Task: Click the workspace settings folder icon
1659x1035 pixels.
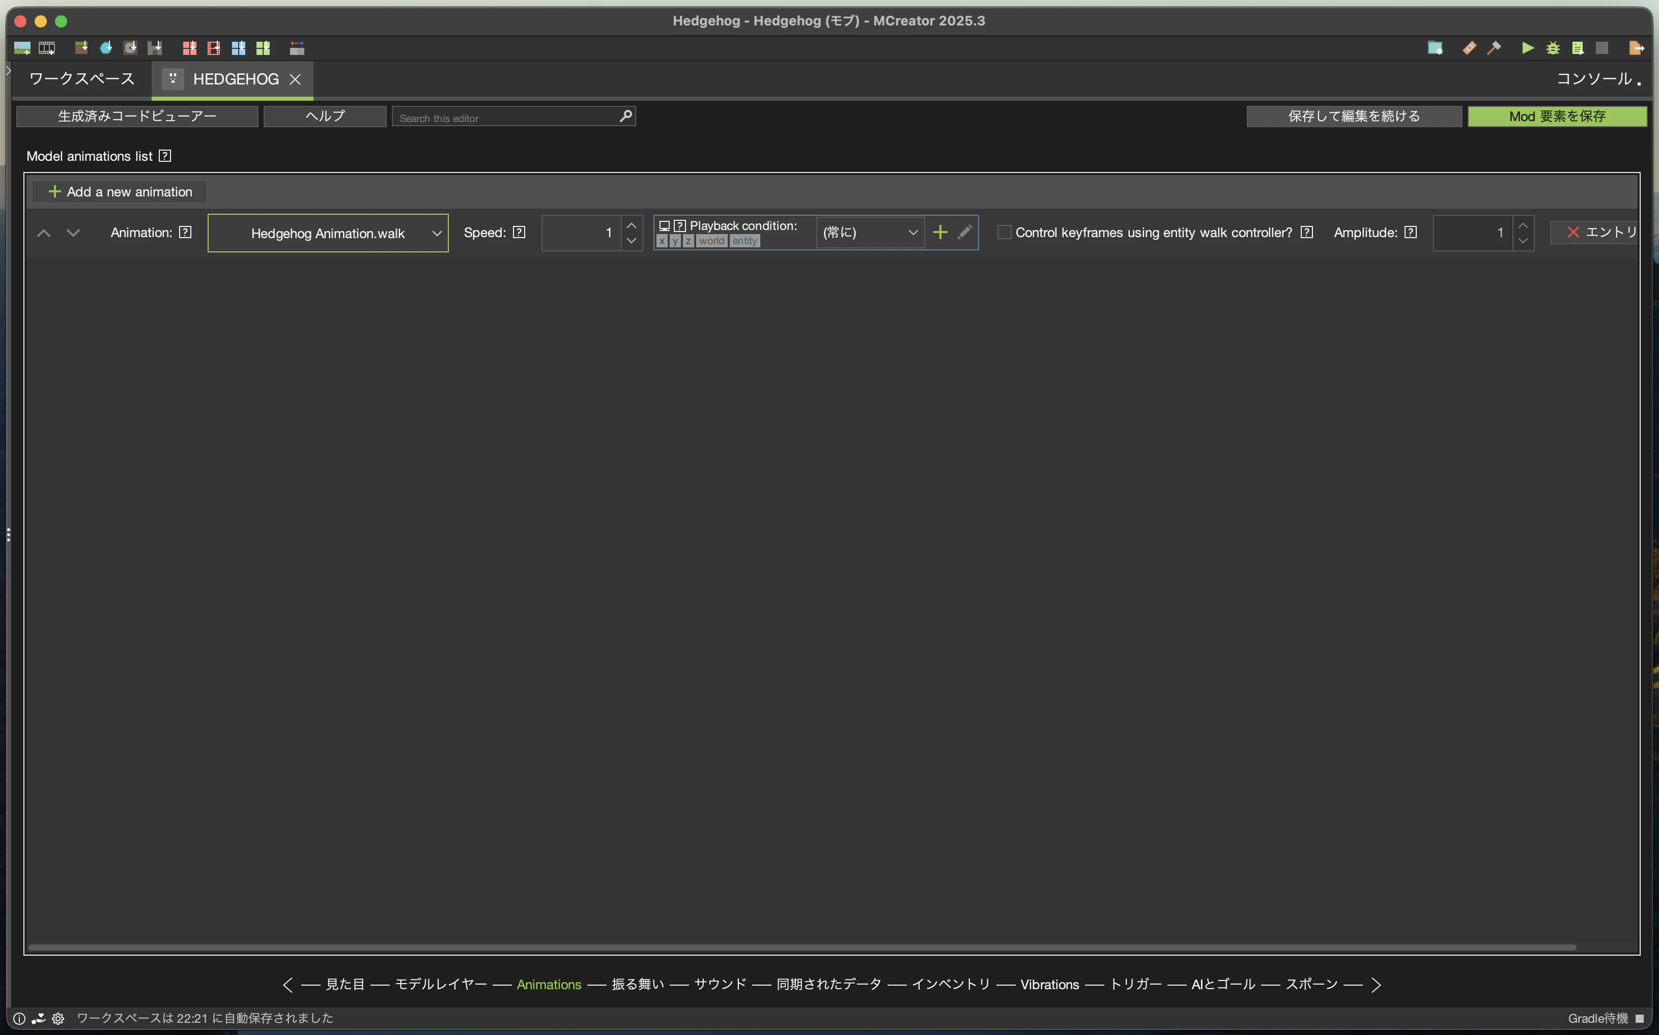Action: click(1435, 48)
